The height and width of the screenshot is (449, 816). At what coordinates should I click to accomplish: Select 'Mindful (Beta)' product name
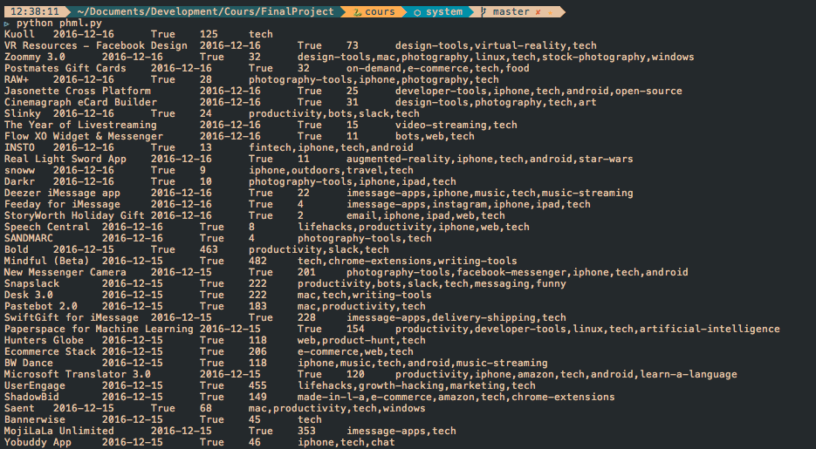[47, 261]
